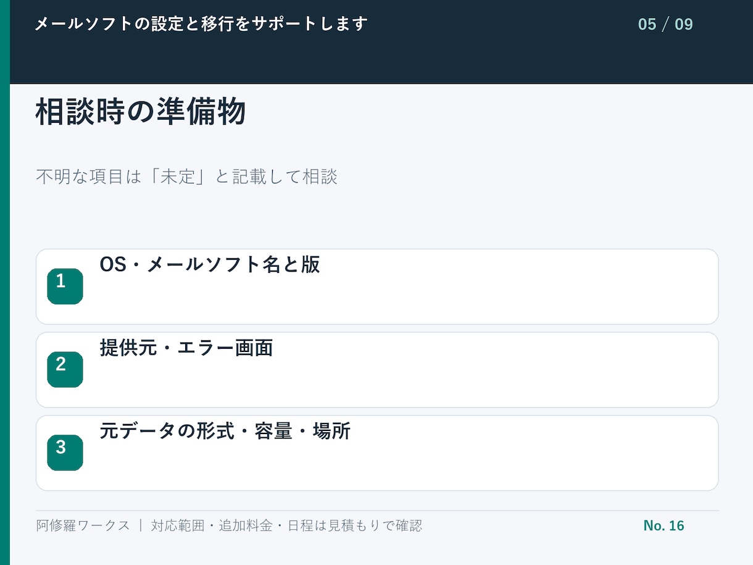
Task: Click the dark navy header banner
Action: (x=381, y=41)
